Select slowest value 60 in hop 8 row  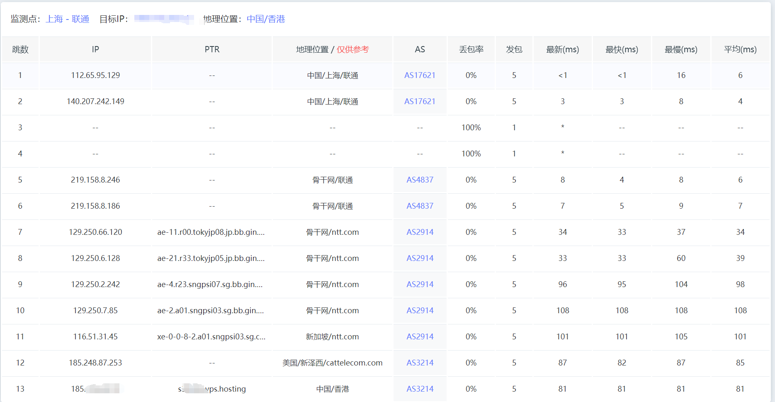(x=681, y=258)
